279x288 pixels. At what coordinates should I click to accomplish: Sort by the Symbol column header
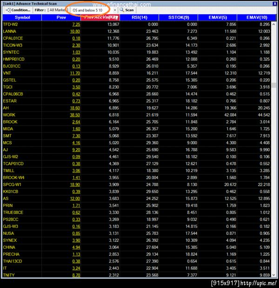click(x=22, y=18)
